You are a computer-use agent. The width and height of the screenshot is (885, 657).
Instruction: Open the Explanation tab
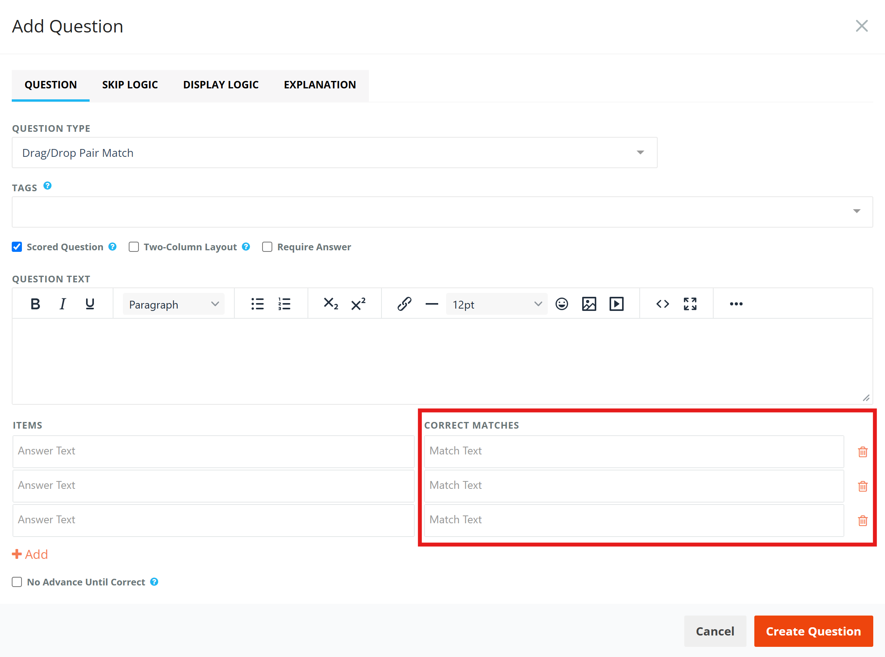pos(320,85)
